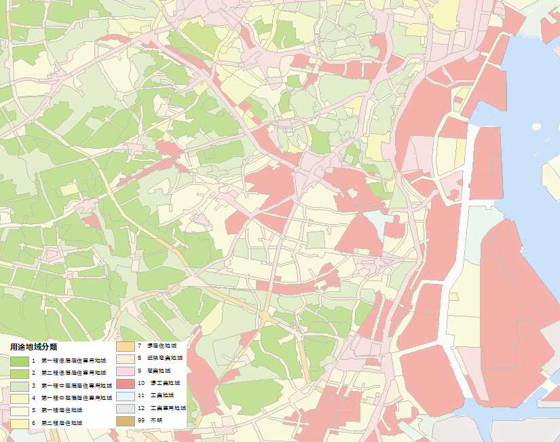Select the 不明 legend label
Screen dimensions: 560x442
(156, 421)
